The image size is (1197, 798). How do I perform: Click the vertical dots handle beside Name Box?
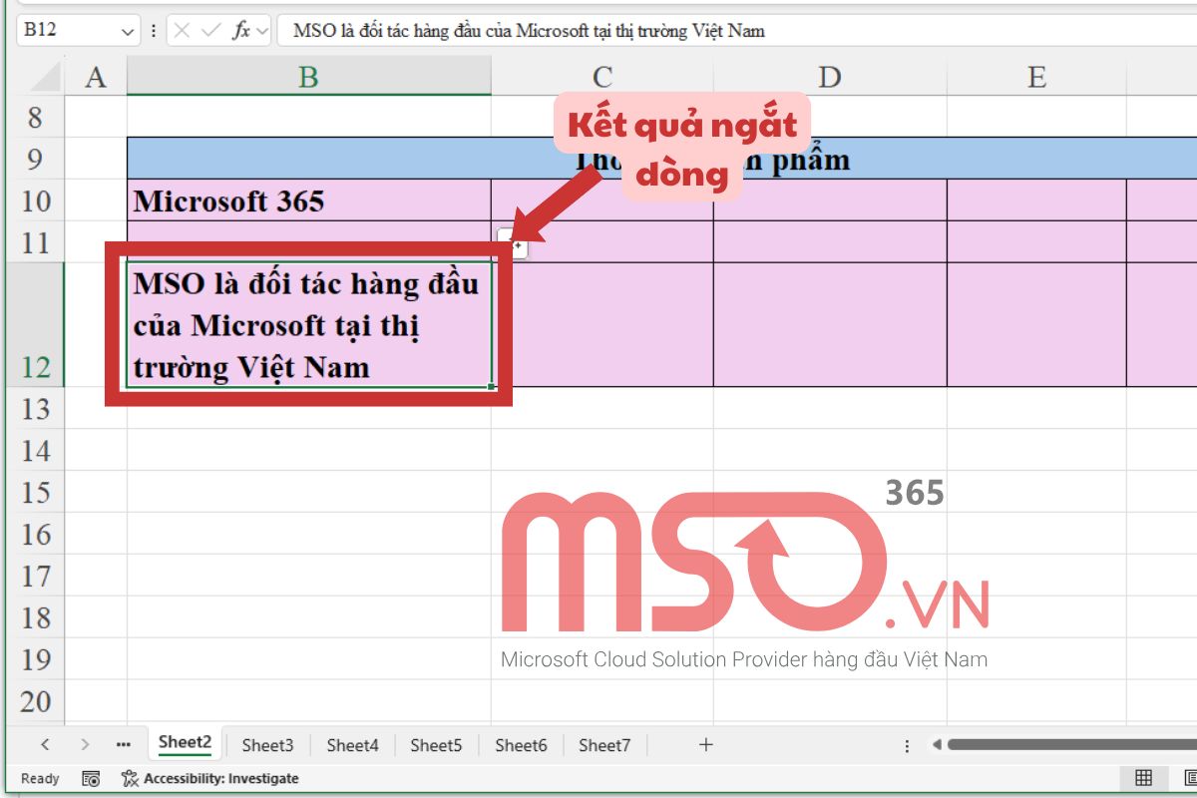point(154,31)
